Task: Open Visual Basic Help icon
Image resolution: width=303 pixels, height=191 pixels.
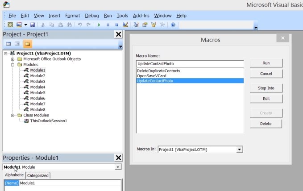Action: (173, 25)
